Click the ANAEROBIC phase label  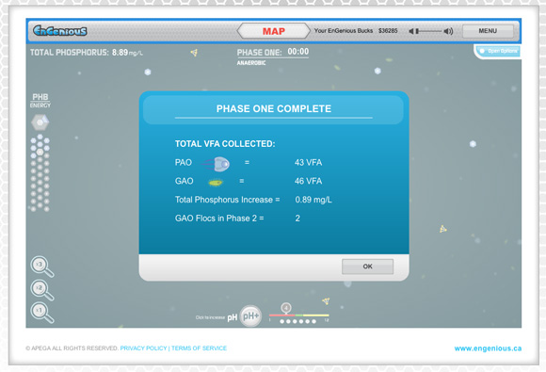pos(251,63)
